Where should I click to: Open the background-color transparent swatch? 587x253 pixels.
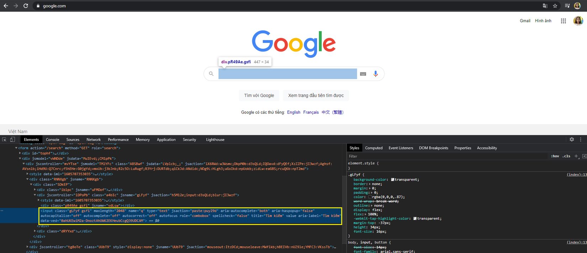[393, 180]
